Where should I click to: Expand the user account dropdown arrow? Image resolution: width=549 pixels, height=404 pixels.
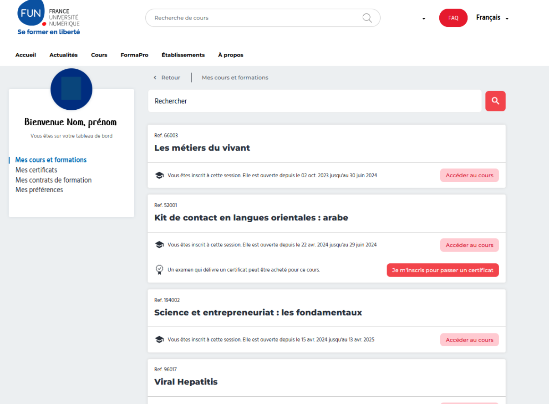pos(424,19)
